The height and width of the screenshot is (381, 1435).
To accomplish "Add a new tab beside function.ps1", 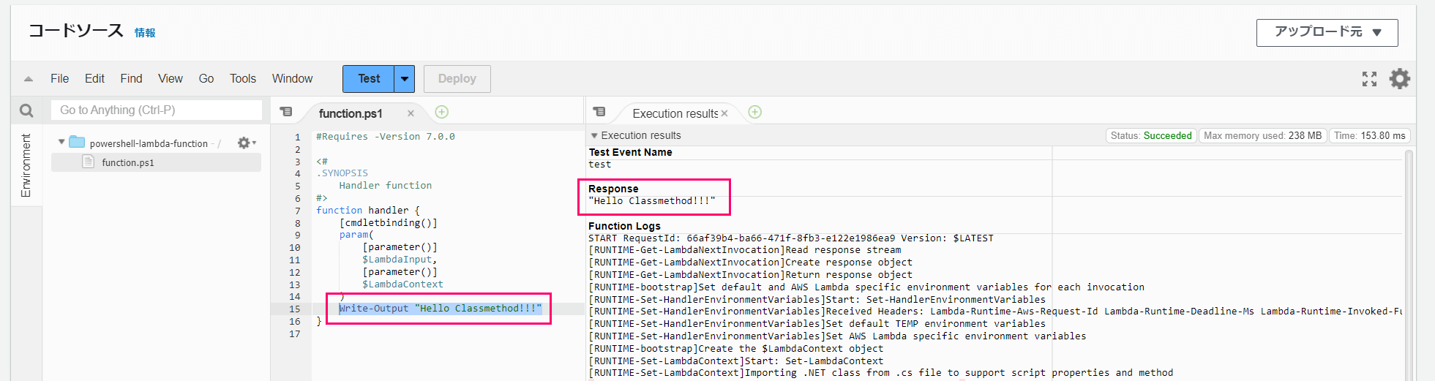I will [x=442, y=112].
